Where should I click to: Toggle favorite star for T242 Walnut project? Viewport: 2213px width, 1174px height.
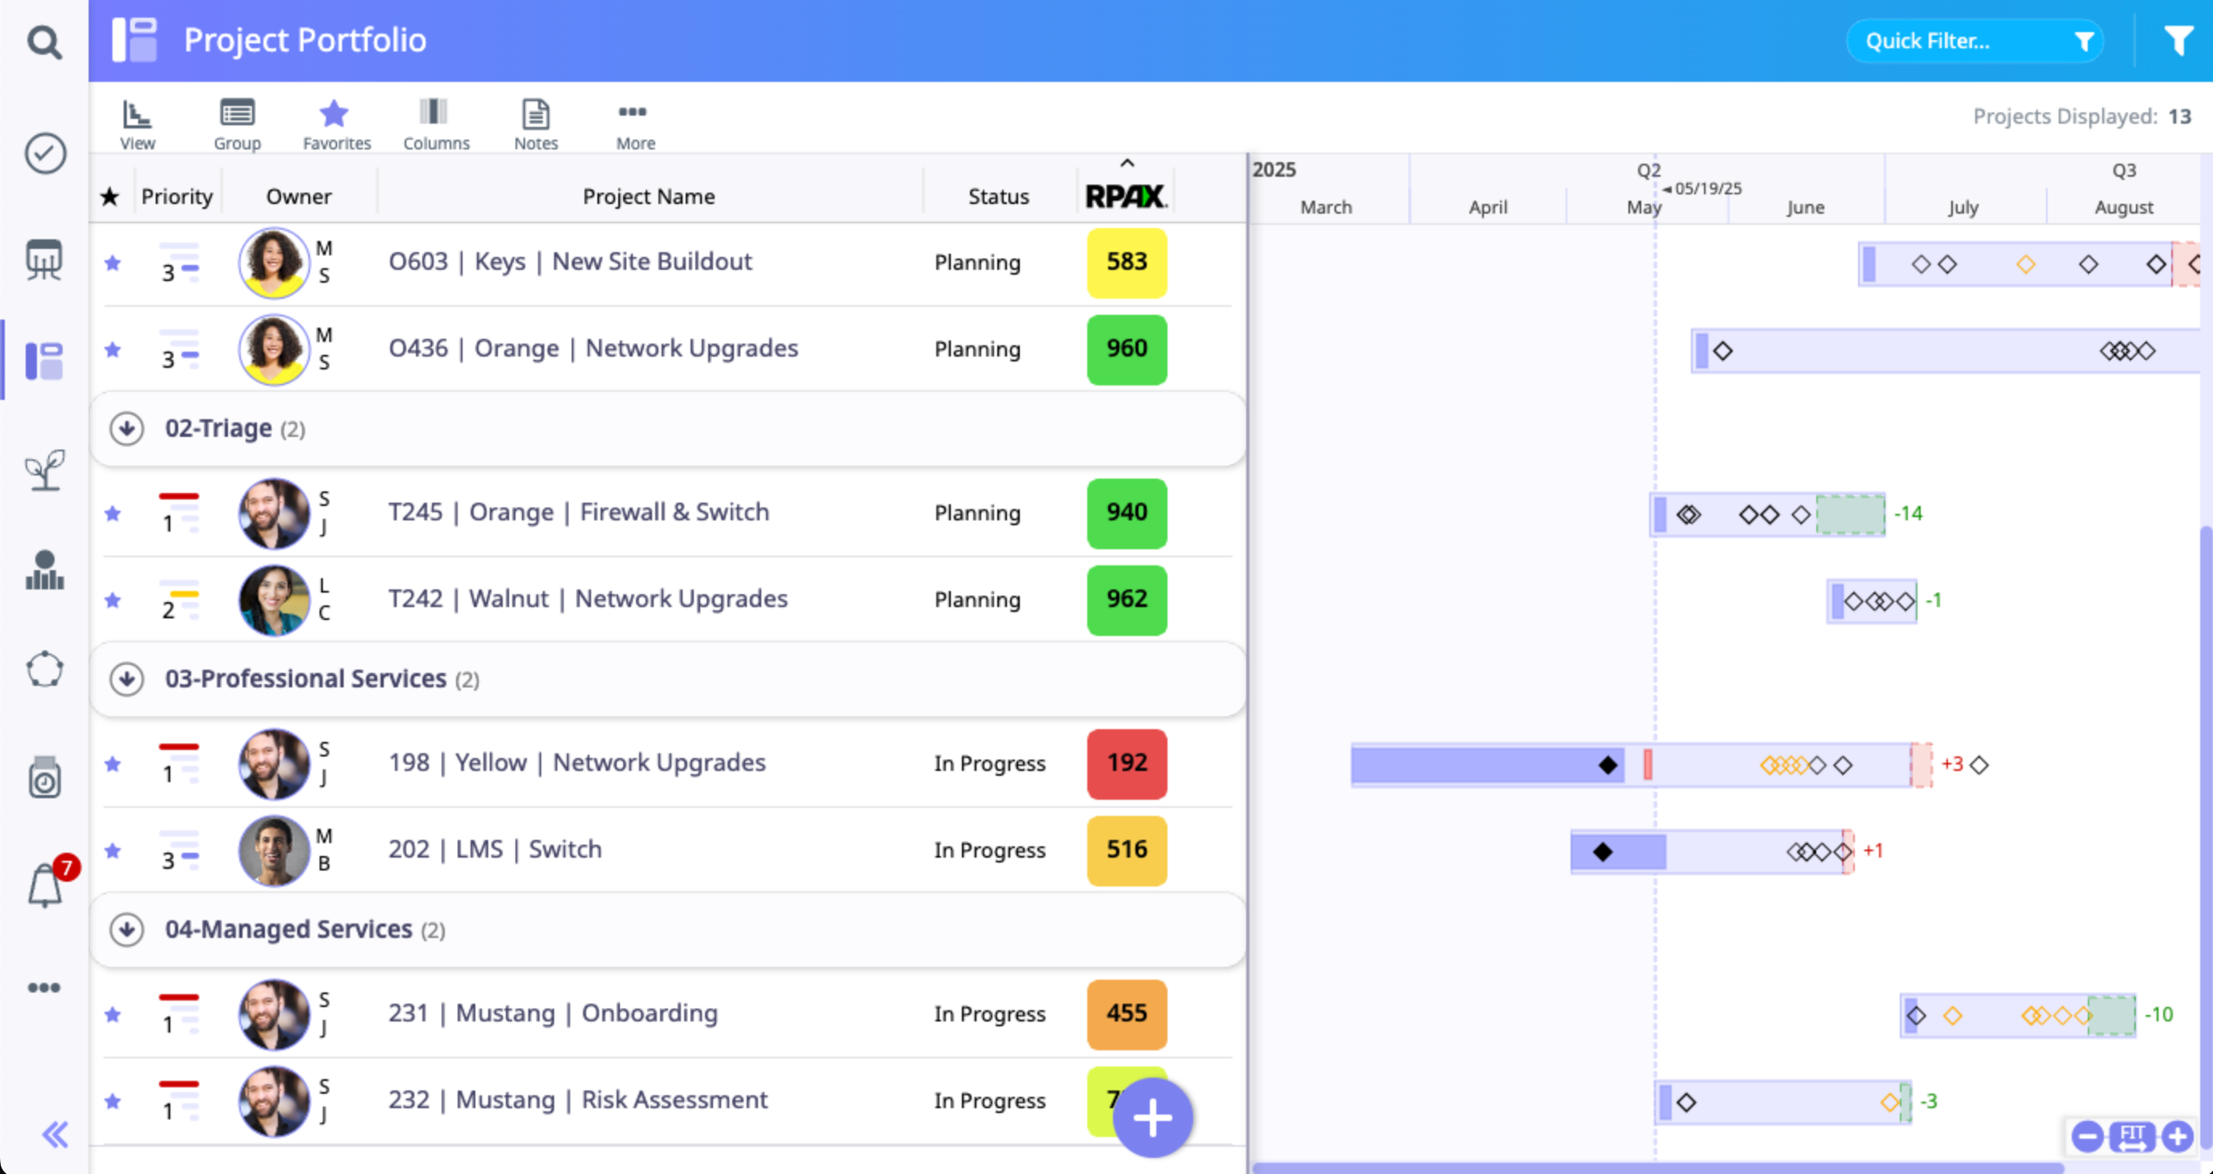(112, 600)
